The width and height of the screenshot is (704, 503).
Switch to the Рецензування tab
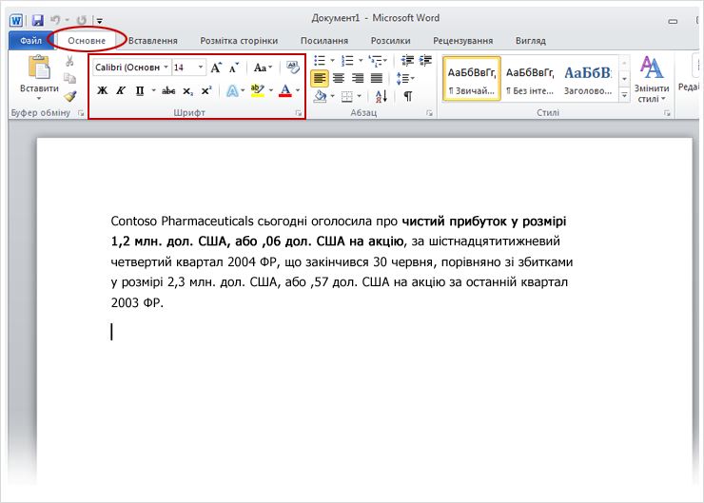(x=463, y=41)
